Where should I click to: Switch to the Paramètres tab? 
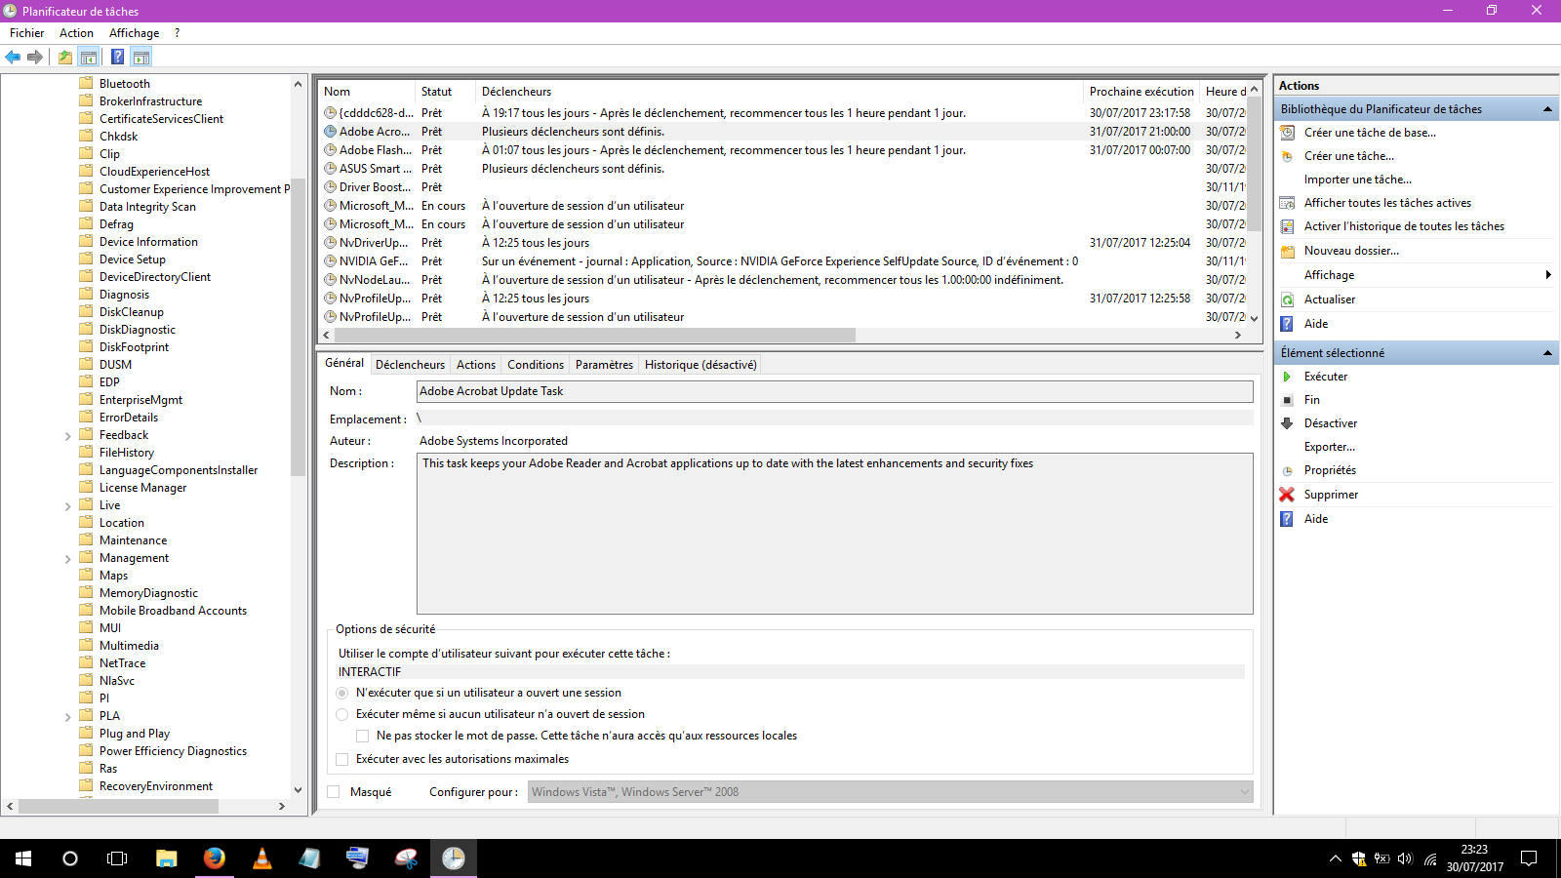click(604, 365)
